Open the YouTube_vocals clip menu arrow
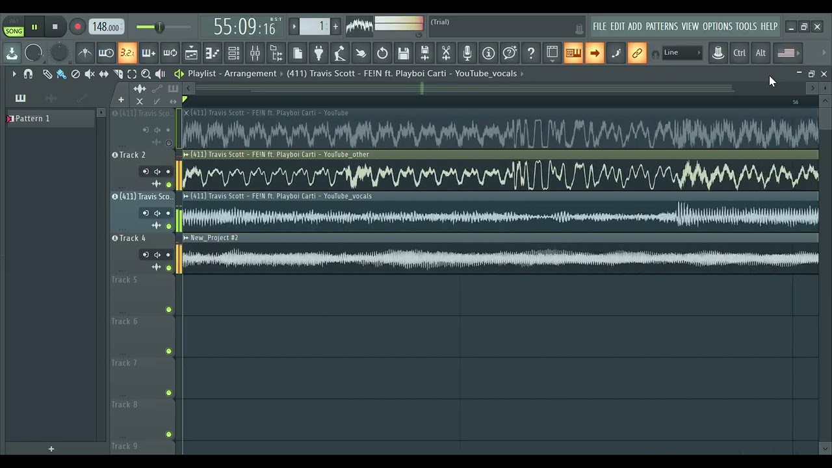Image resolution: width=832 pixels, height=468 pixels. tap(186, 196)
